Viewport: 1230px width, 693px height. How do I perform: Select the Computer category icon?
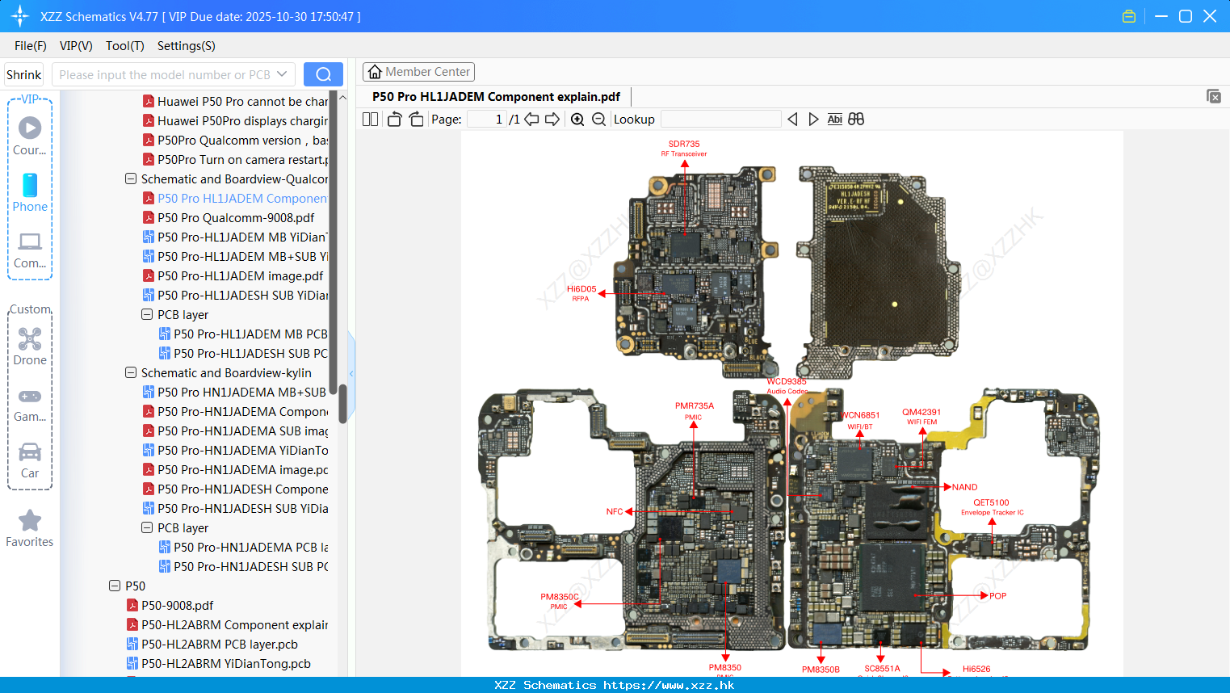click(x=30, y=250)
